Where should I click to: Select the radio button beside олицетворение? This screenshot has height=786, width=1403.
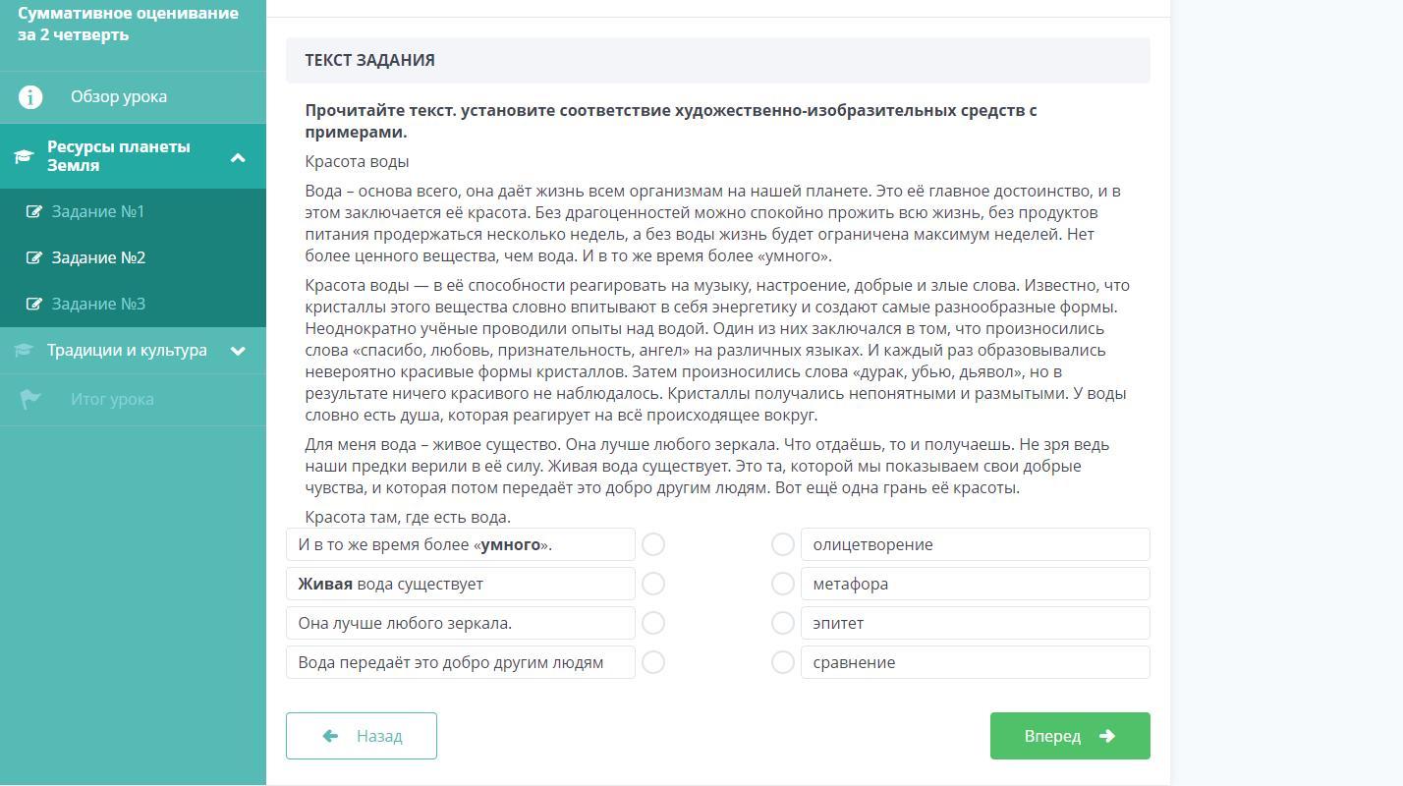point(783,544)
